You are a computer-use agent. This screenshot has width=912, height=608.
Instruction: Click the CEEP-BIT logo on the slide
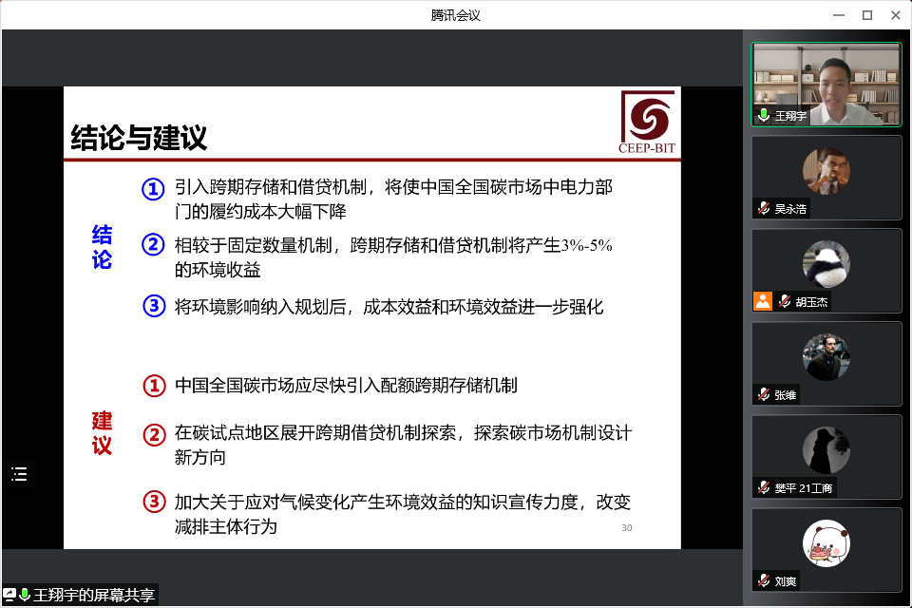coord(646,121)
